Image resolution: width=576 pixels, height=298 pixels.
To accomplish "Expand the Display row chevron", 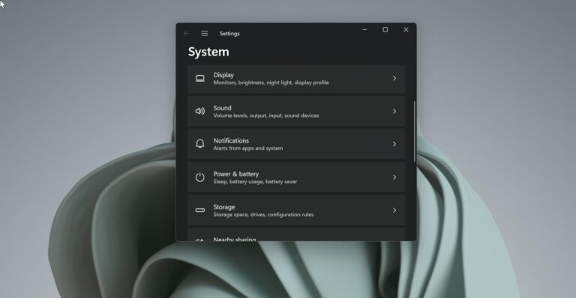I will coord(394,78).
